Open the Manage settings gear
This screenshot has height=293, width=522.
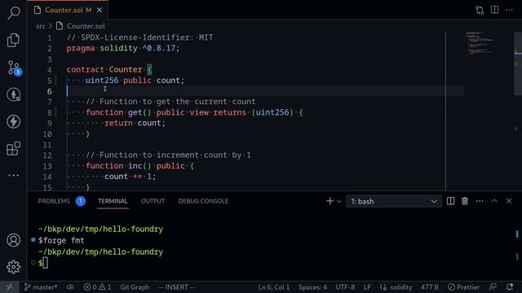(13, 267)
